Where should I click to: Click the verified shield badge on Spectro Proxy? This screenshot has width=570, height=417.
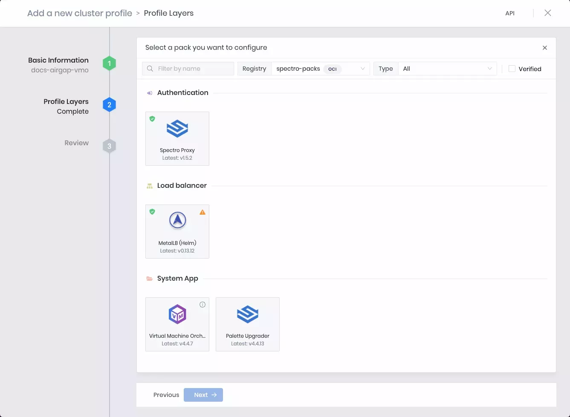pos(152,119)
